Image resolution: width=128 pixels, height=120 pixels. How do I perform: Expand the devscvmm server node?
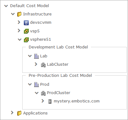click(19, 22)
